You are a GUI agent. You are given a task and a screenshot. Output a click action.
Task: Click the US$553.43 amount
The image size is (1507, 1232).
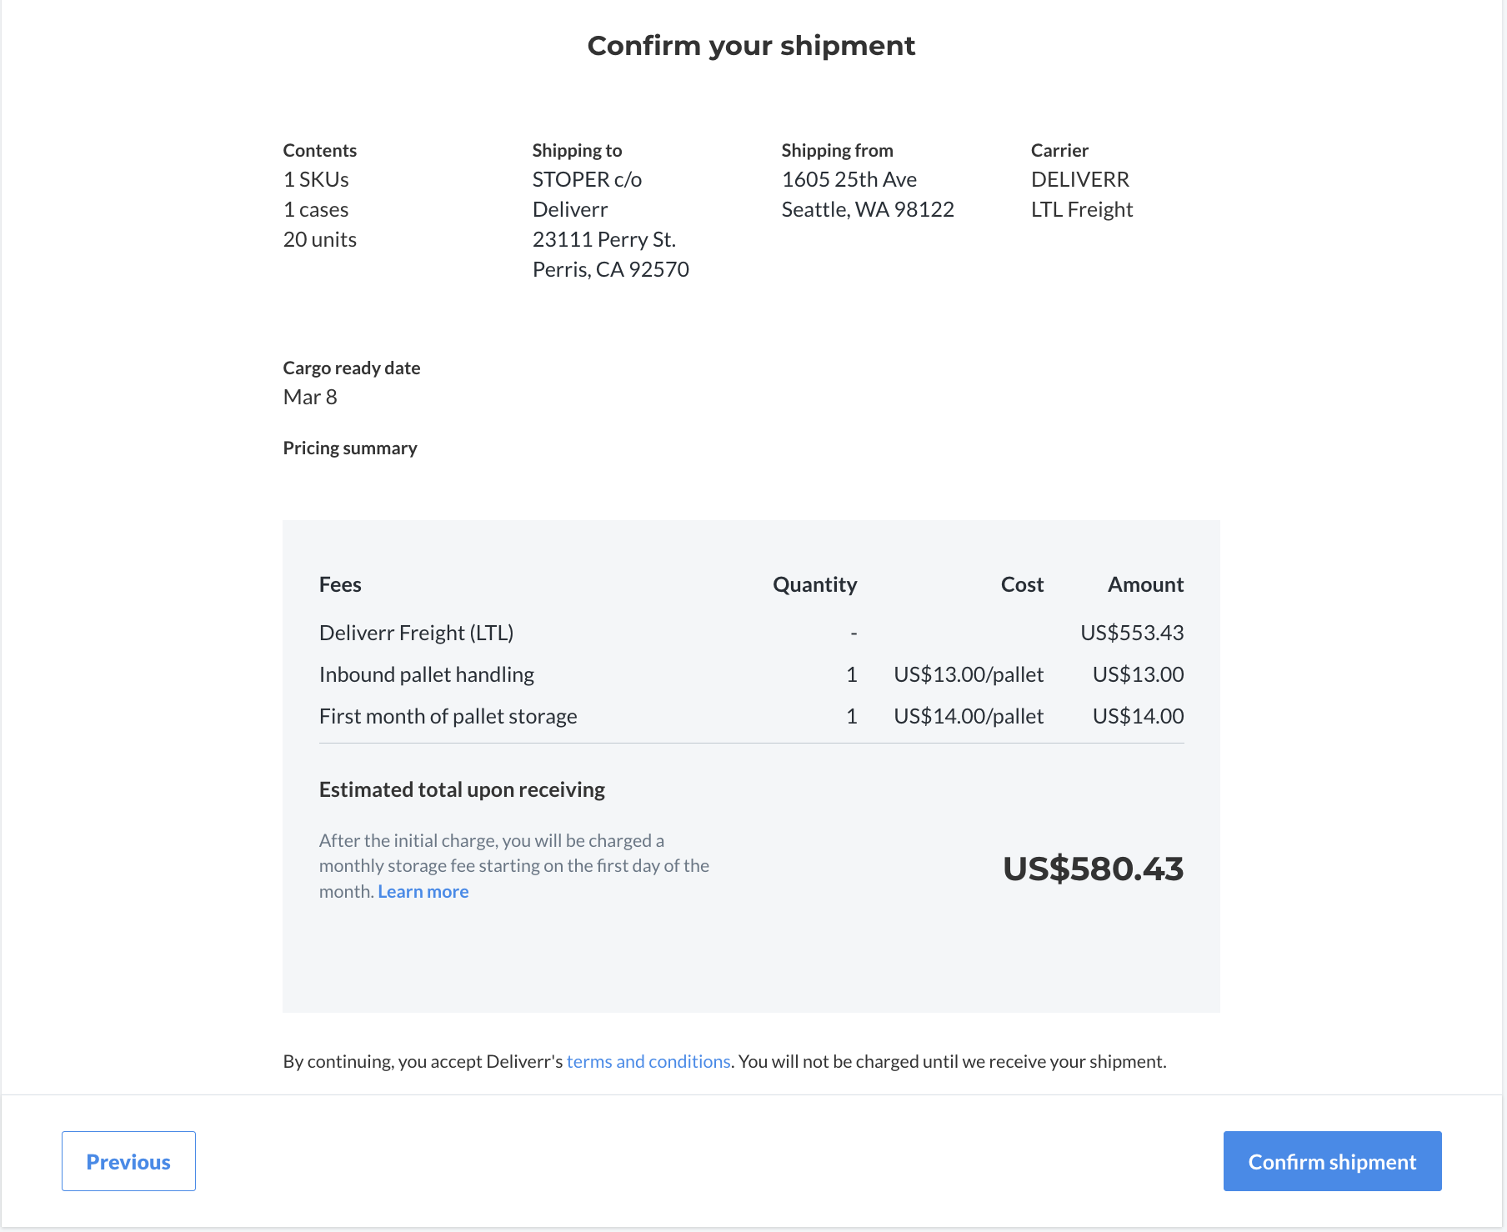point(1132,633)
